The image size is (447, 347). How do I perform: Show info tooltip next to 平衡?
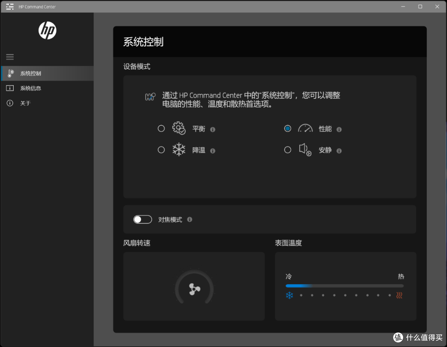tap(213, 129)
